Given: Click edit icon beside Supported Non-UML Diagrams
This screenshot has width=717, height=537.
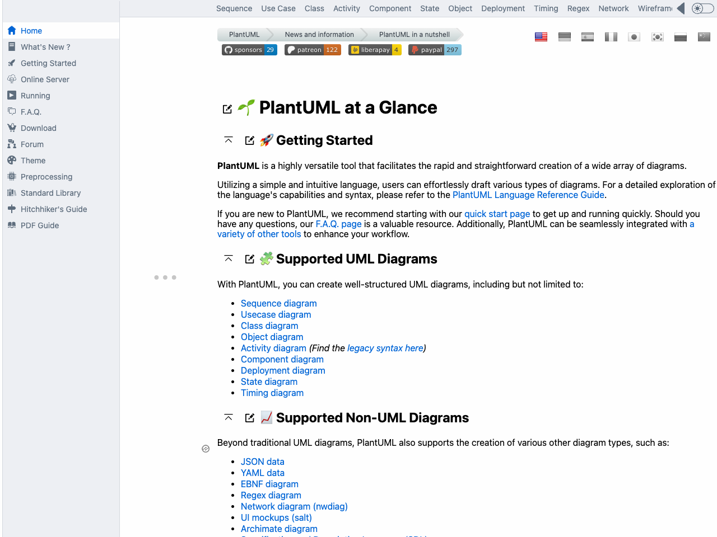Looking at the screenshot, I should pyautogui.click(x=250, y=418).
